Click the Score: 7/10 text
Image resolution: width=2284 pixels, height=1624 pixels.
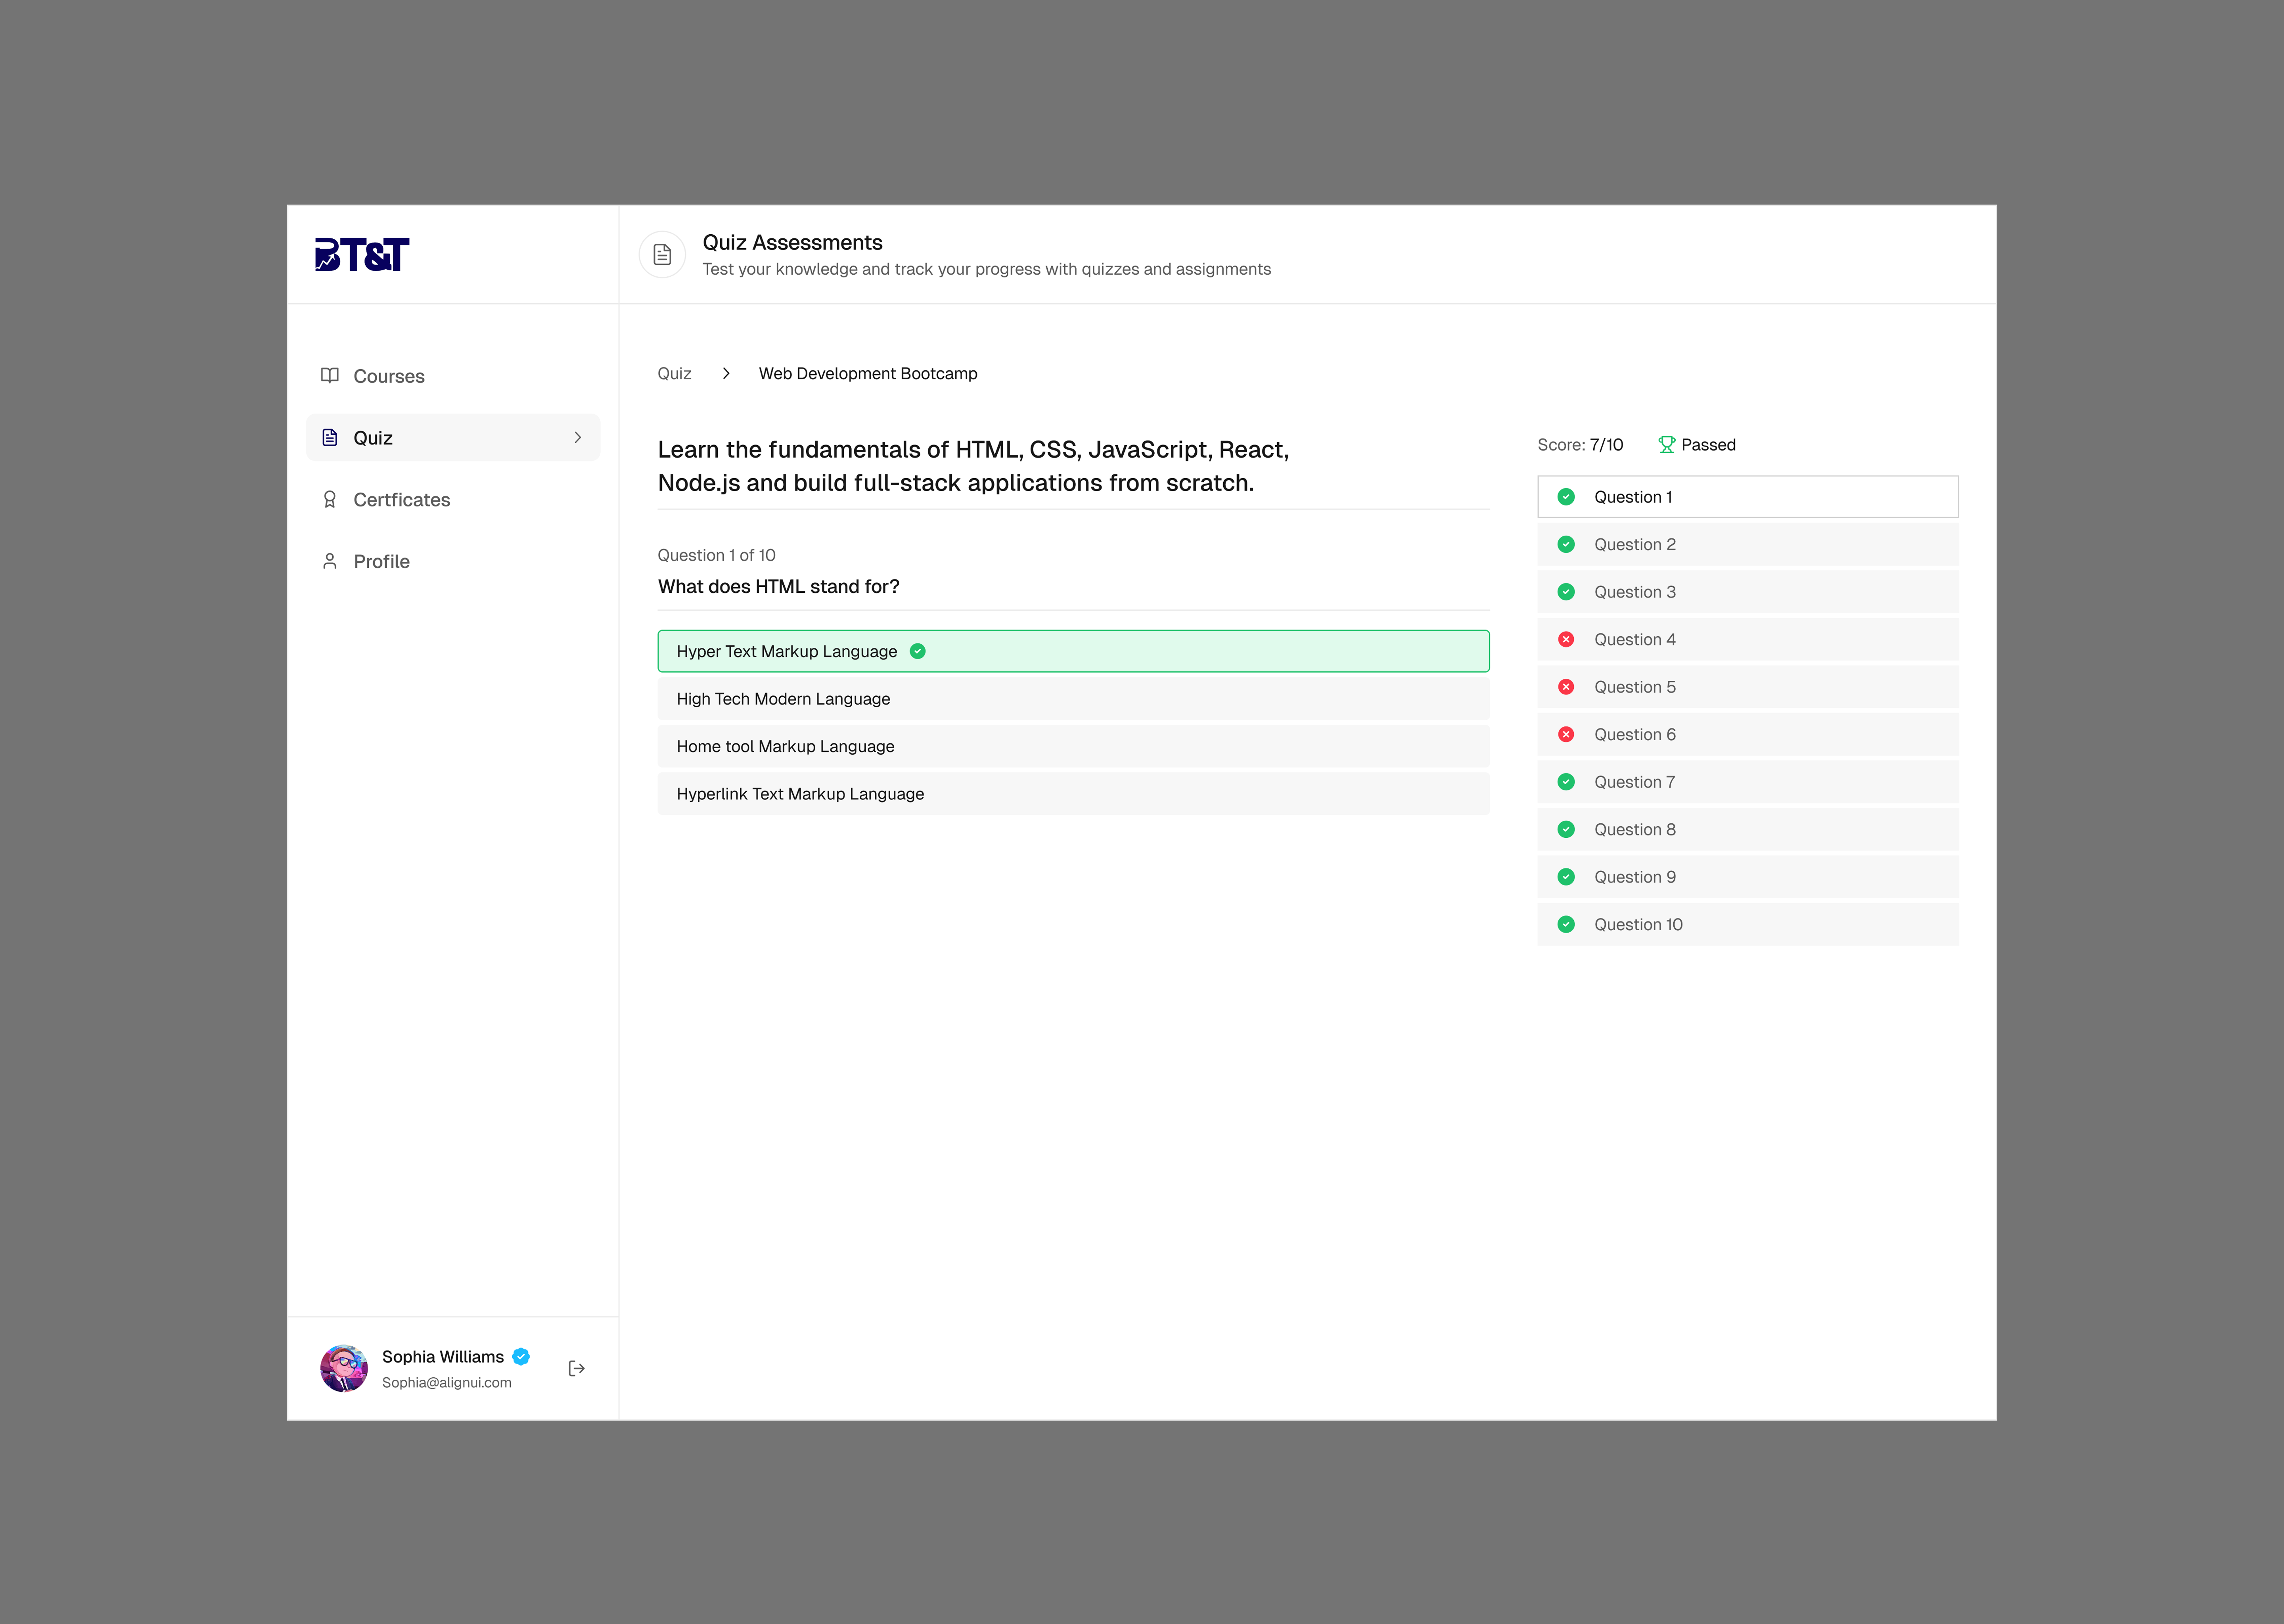coord(1580,445)
